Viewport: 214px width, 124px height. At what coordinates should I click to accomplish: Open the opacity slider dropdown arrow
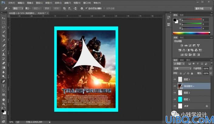pyautogui.click(x=211, y=69)
